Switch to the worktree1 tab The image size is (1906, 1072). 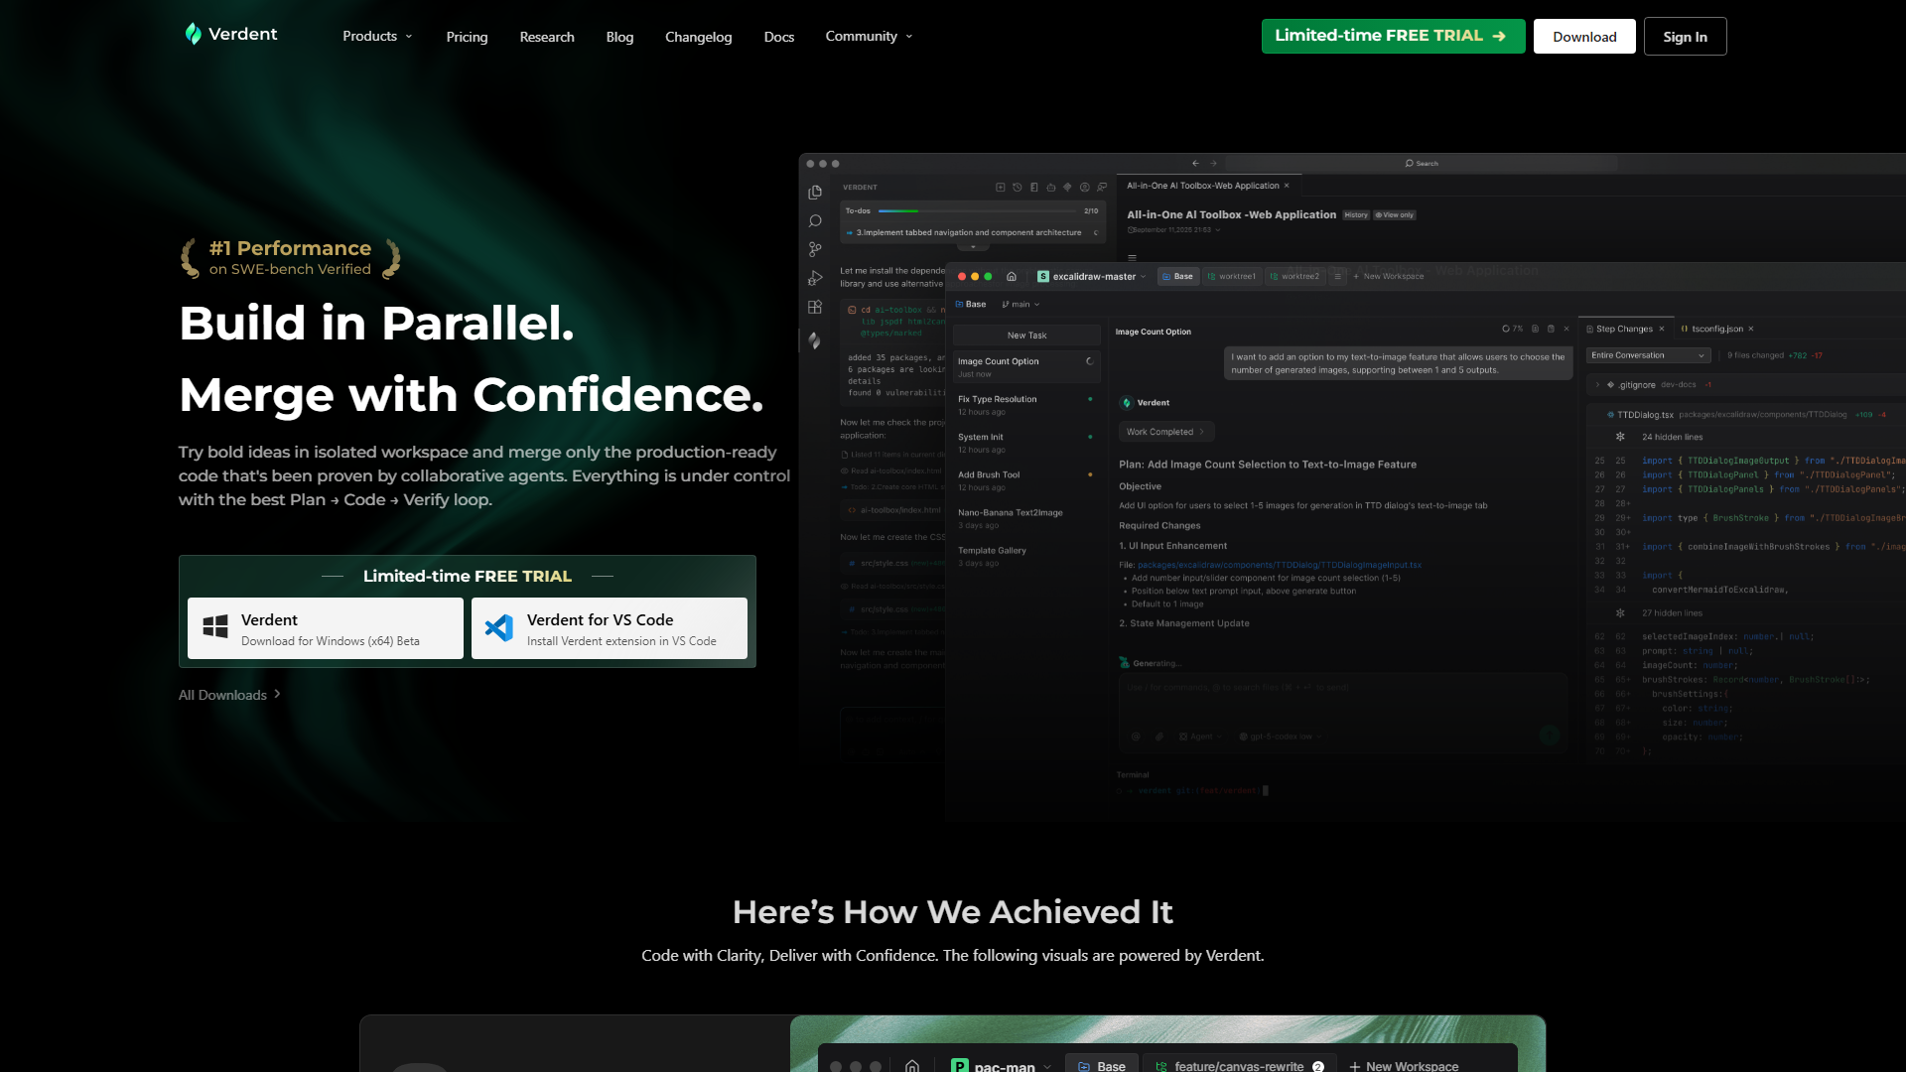[1231, 277]
